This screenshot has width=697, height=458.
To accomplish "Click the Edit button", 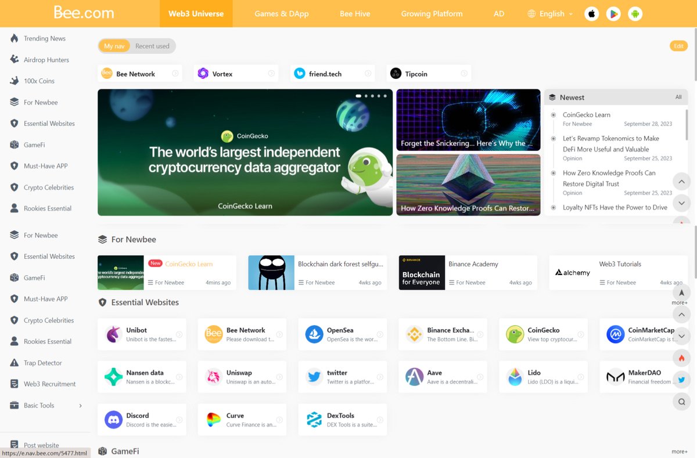I will [678, 46].
